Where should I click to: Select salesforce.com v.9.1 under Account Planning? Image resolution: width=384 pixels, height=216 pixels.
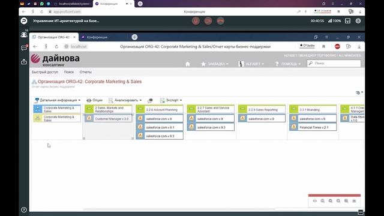(160, 127)
